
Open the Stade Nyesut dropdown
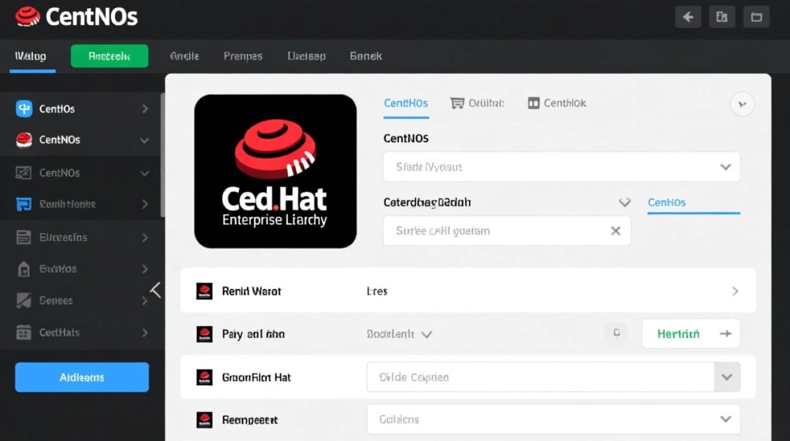coord(561,167)
